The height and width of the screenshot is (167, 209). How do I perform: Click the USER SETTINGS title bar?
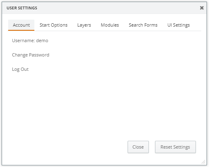[x=104, y=8]
